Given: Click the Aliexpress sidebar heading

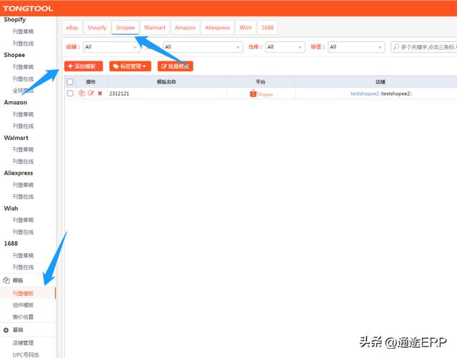Looking at the screenshot, I should 19,173.
